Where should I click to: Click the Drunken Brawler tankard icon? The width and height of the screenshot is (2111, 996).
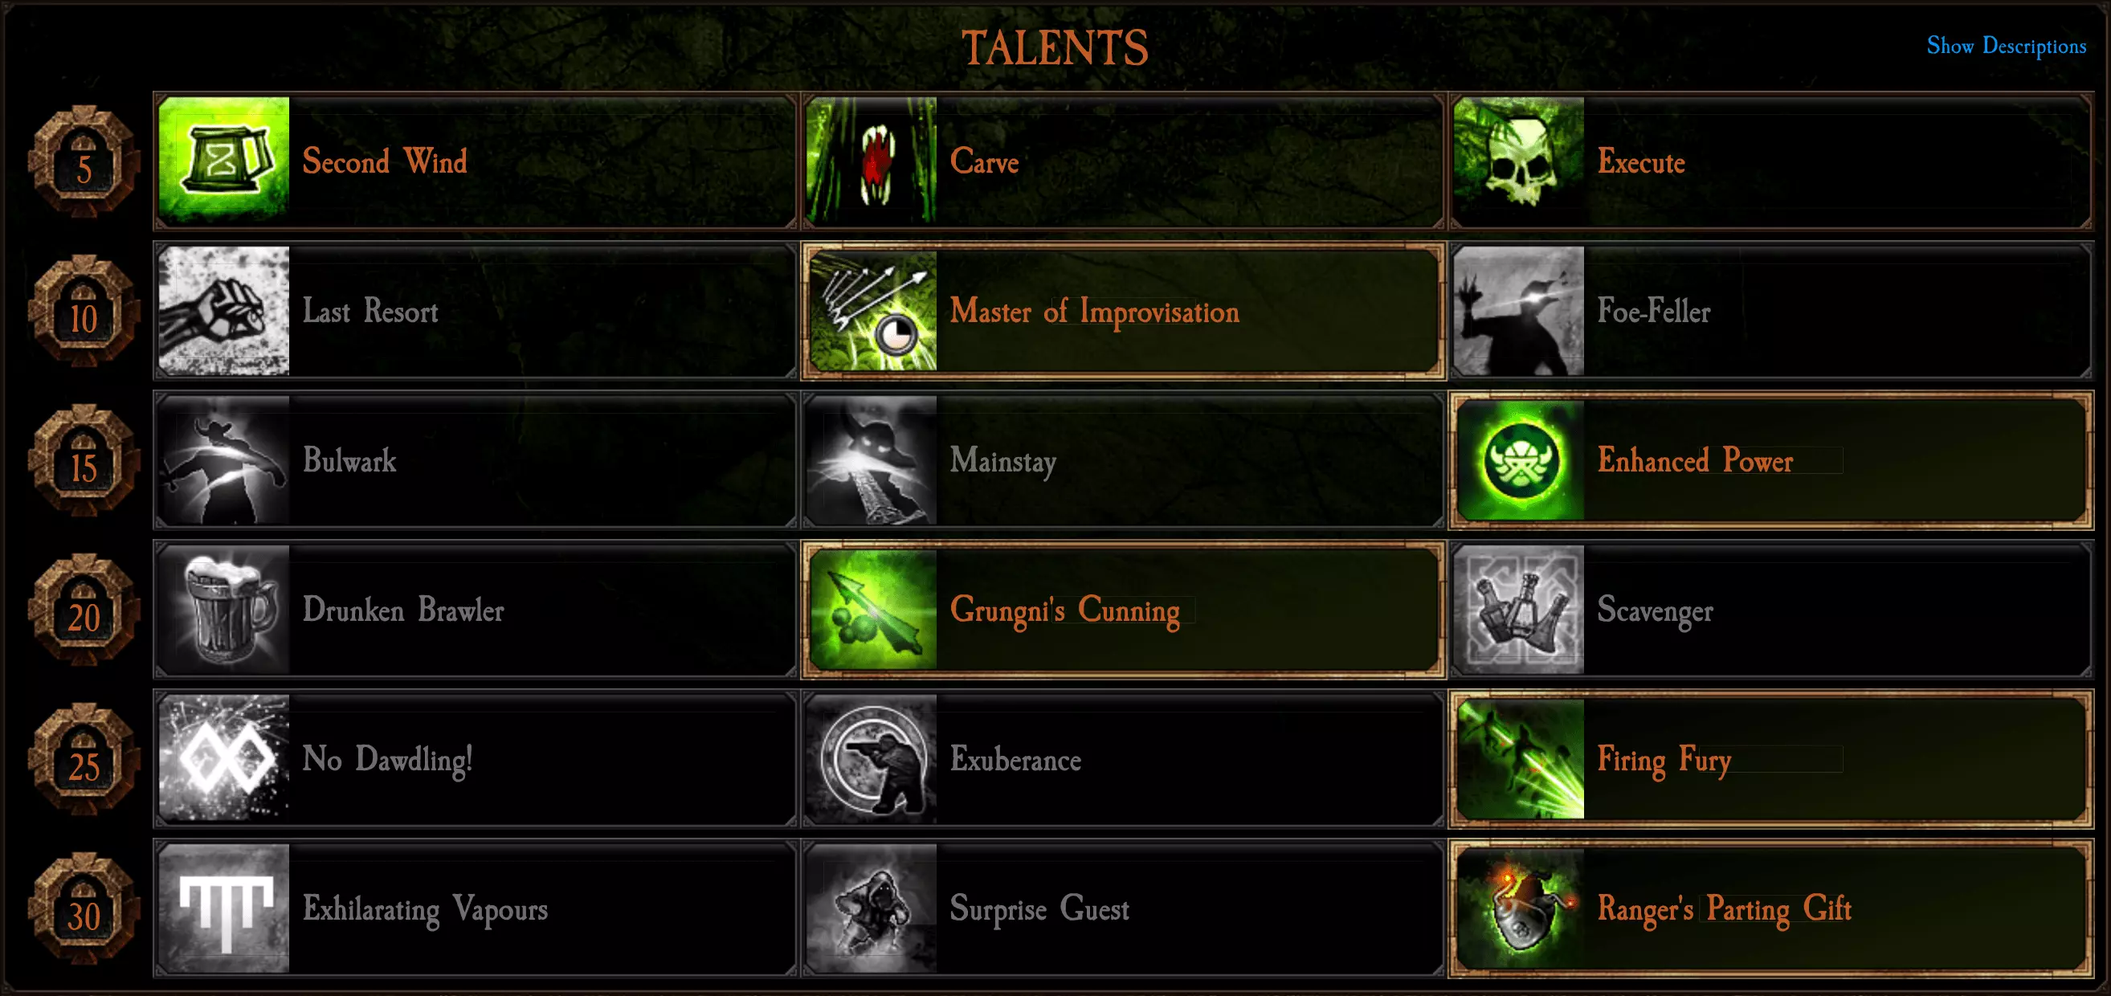coord(224,609)
